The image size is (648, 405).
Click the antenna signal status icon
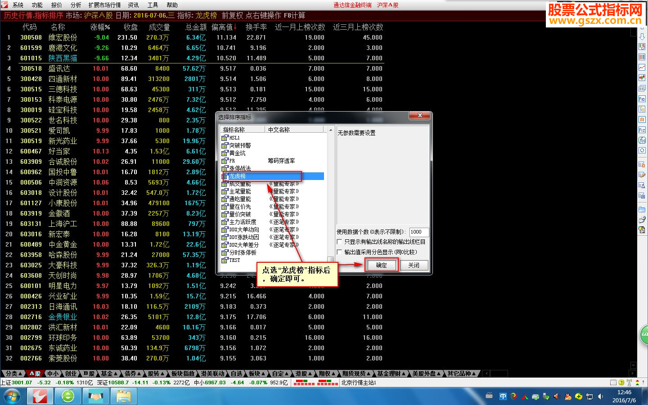[x=630, y=382]
